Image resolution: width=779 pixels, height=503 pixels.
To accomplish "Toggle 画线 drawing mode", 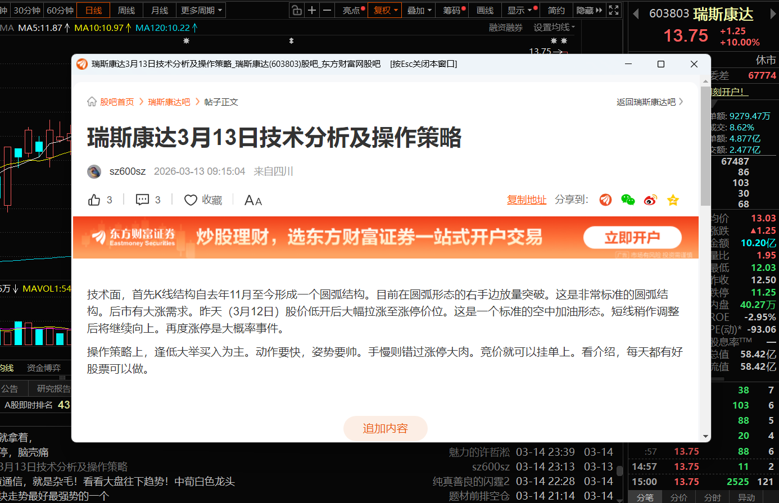I will (x=485, y=10).
